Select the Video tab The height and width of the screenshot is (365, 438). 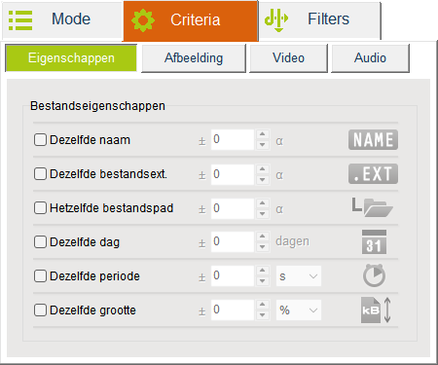coord(288,58)
